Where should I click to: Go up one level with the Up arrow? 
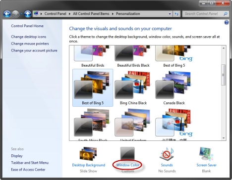click(28, 14)
